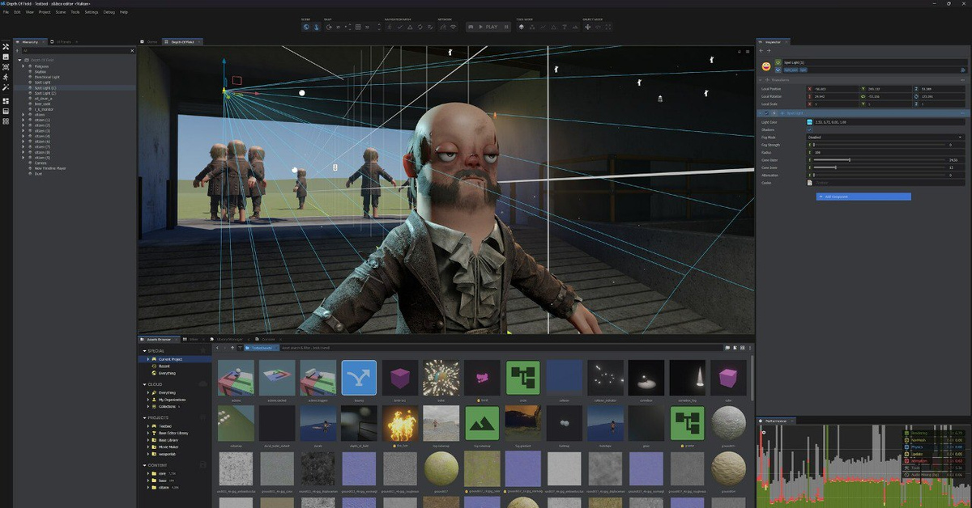Expand the Polygons node in hierarchy
The image size is (972, 508).
point(23,66)
